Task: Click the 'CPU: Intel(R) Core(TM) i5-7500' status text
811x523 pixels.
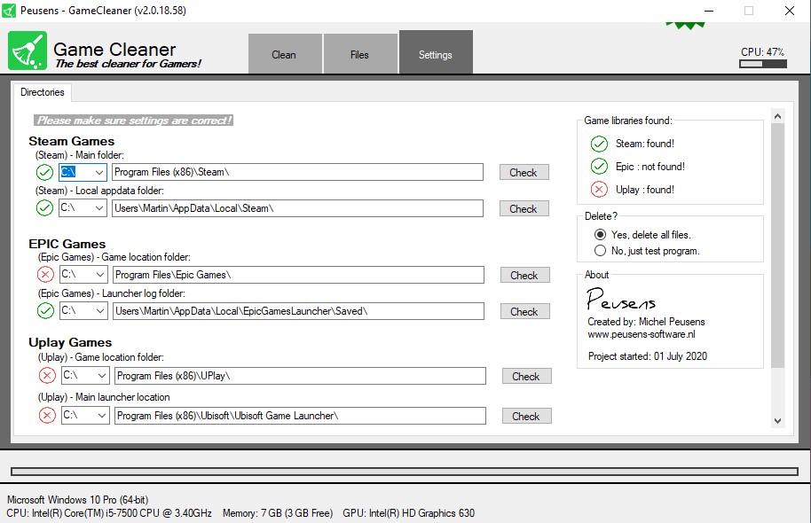Action: point(109,513)
